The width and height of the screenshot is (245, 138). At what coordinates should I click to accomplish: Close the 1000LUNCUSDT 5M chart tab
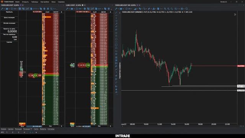(139, 5)
